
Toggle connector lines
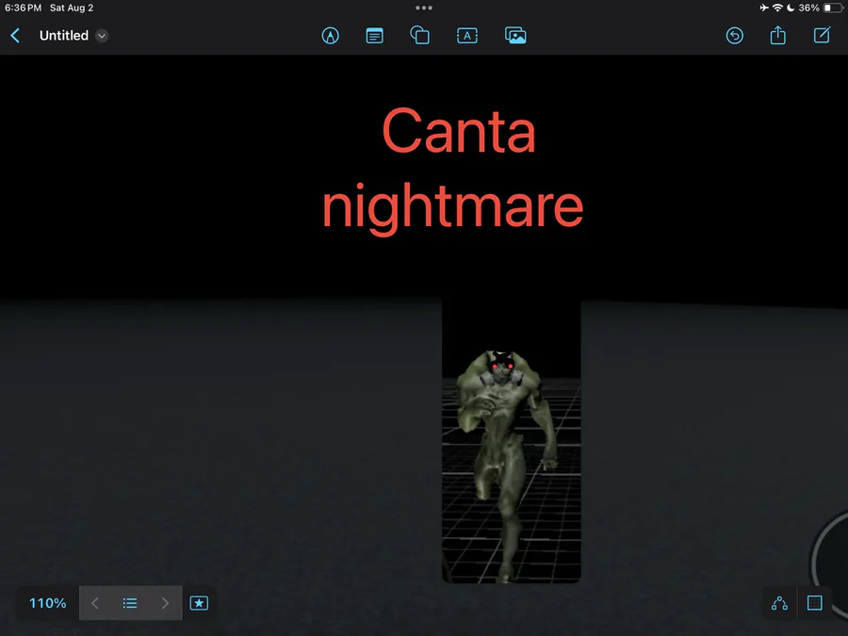pyautogui.click(x=779, y=603)
